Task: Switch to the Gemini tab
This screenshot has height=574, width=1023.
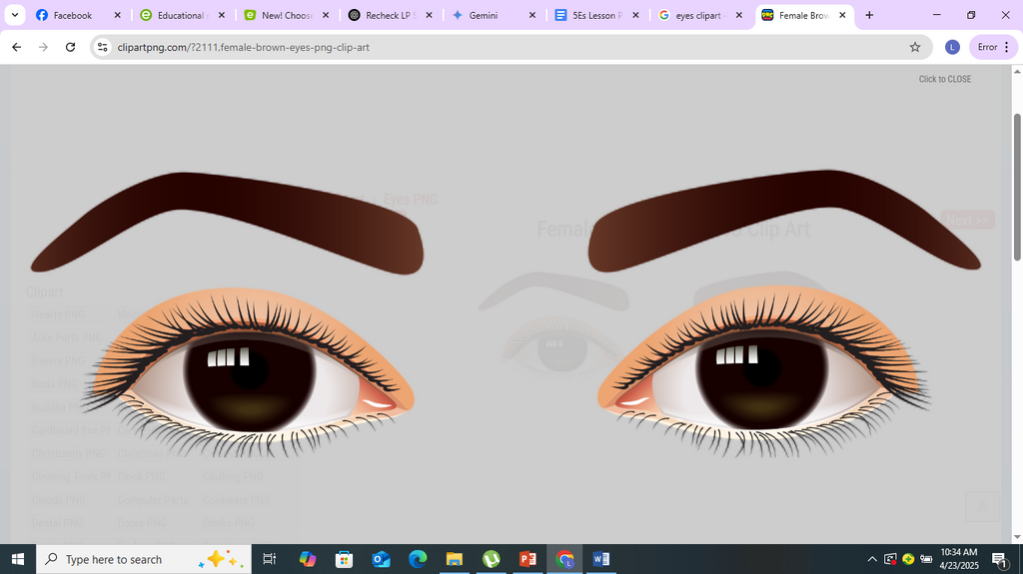Action: 483,15
